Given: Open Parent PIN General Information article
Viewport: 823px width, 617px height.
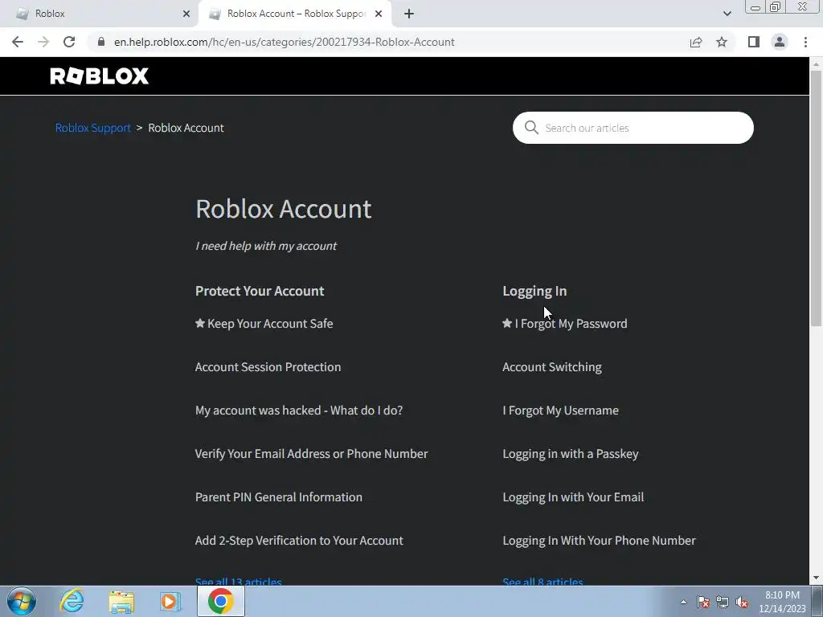Looking at the screenshot, I should (x=279, y=496).
